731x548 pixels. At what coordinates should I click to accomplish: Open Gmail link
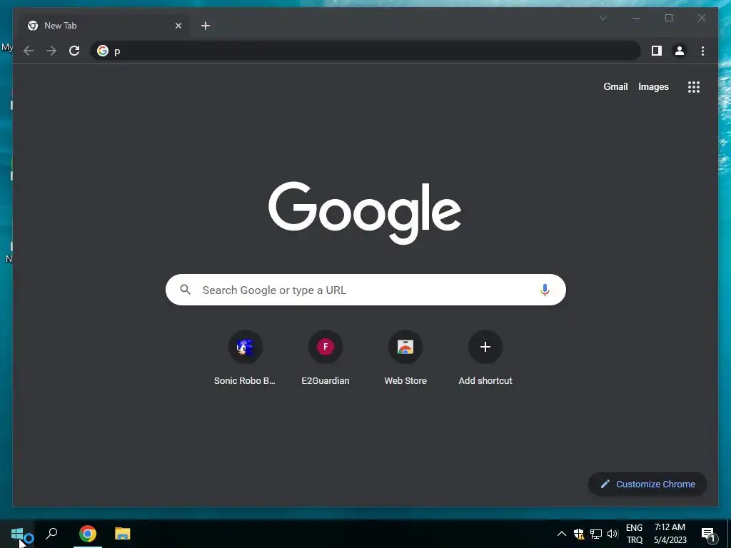click(x=615, y=86)
